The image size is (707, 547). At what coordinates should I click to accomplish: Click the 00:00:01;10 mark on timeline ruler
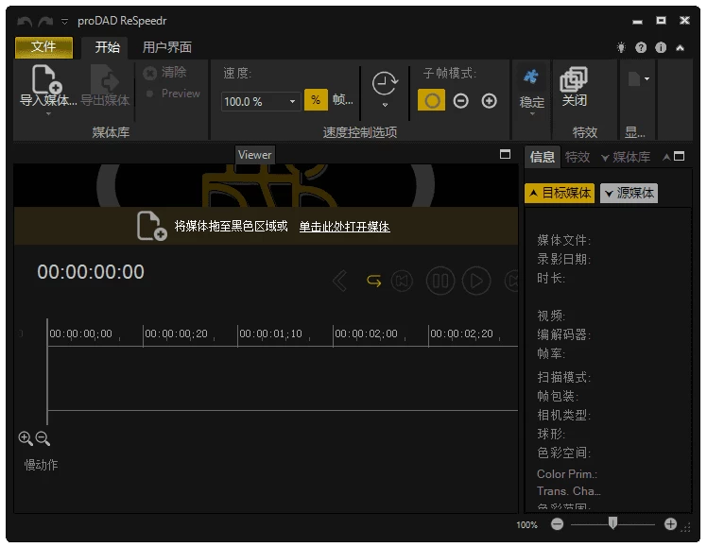[269, 333]
